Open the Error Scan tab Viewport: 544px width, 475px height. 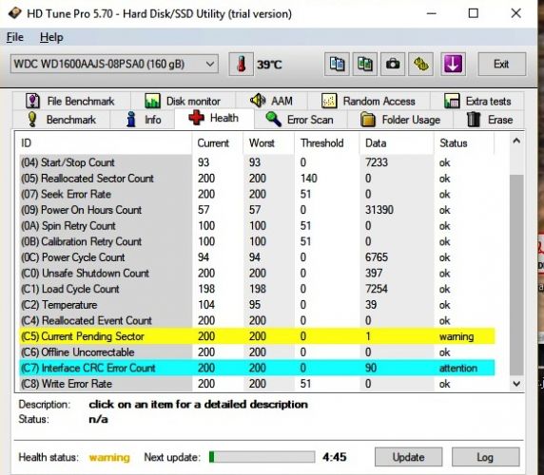point(300,120)
